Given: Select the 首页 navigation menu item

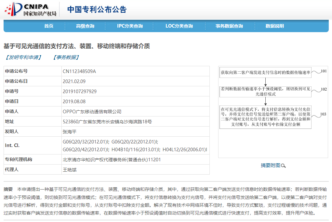Looking at the screenshot, I should click(49, 26).
